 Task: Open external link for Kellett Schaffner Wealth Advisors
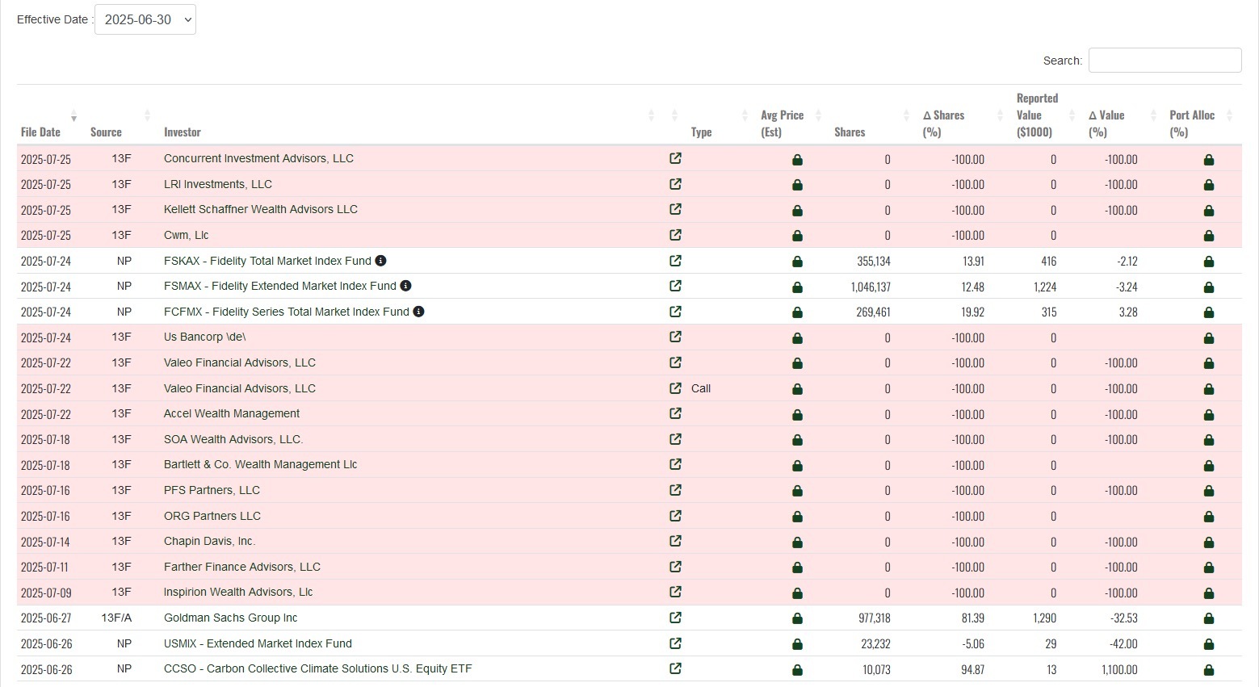coord(675,209)
